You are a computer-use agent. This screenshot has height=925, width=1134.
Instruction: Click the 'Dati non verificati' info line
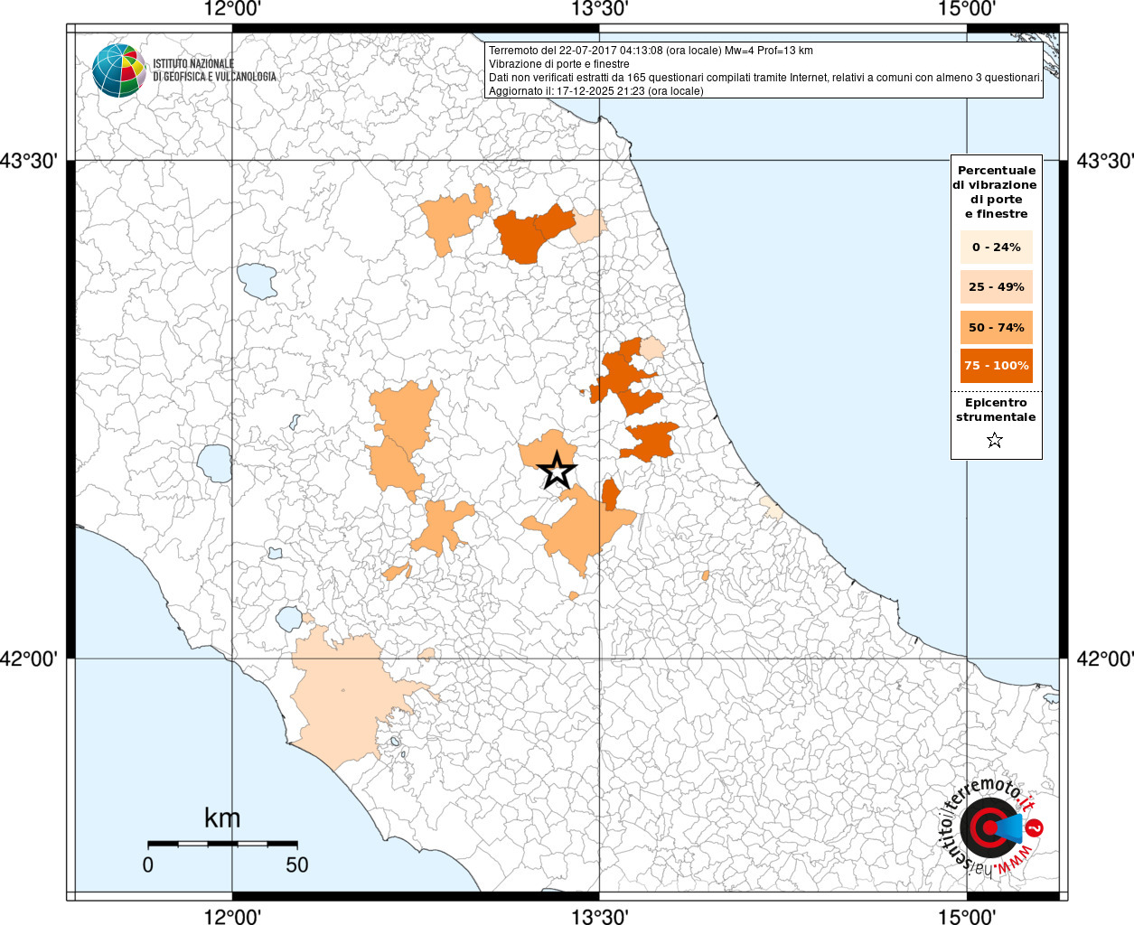(765, 78)
